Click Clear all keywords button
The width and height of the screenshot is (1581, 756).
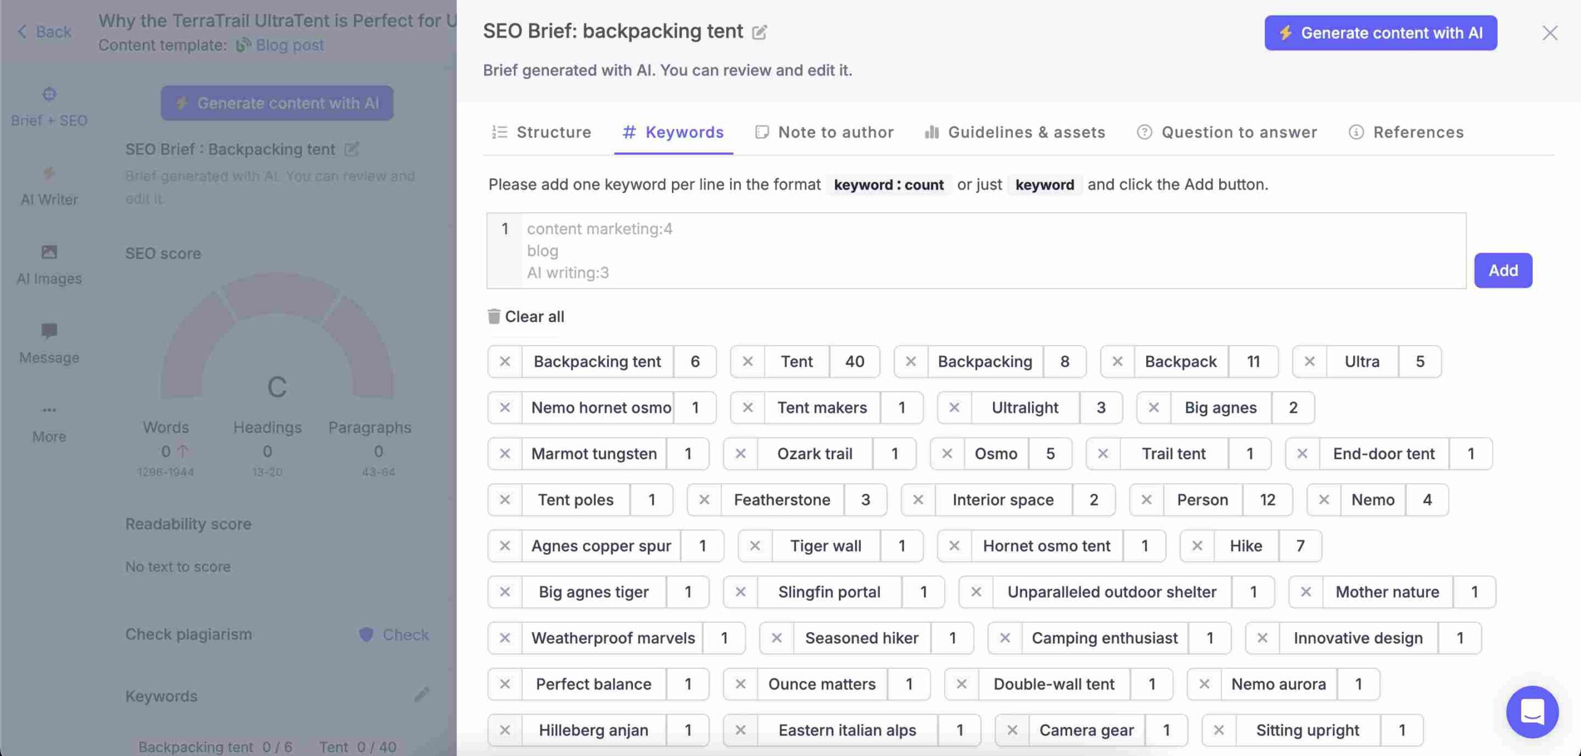click(x=526, y=315)
